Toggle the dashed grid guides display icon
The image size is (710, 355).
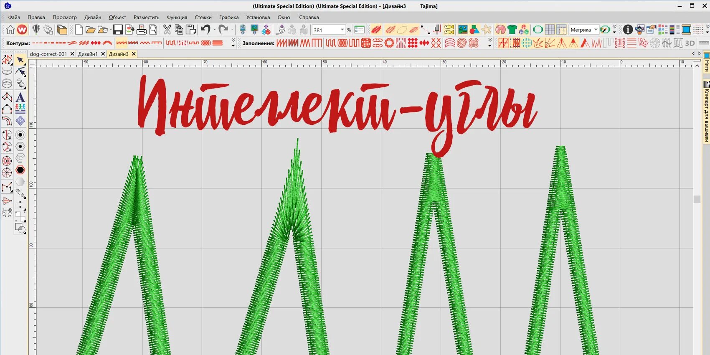[x=561, y=30]
